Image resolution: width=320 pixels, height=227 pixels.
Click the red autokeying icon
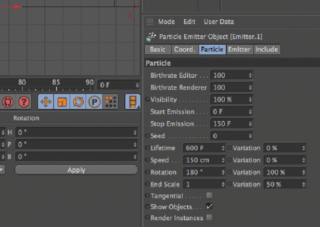tap(7, 102)
